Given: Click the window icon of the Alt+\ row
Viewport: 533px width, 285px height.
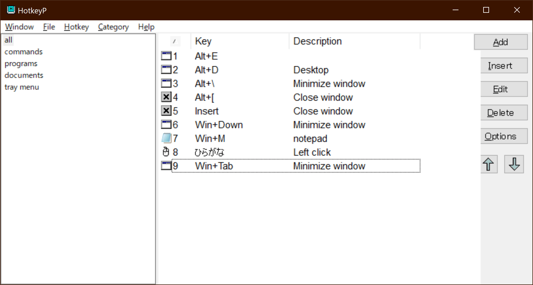Looking at the screenshot, I should 166,83.
